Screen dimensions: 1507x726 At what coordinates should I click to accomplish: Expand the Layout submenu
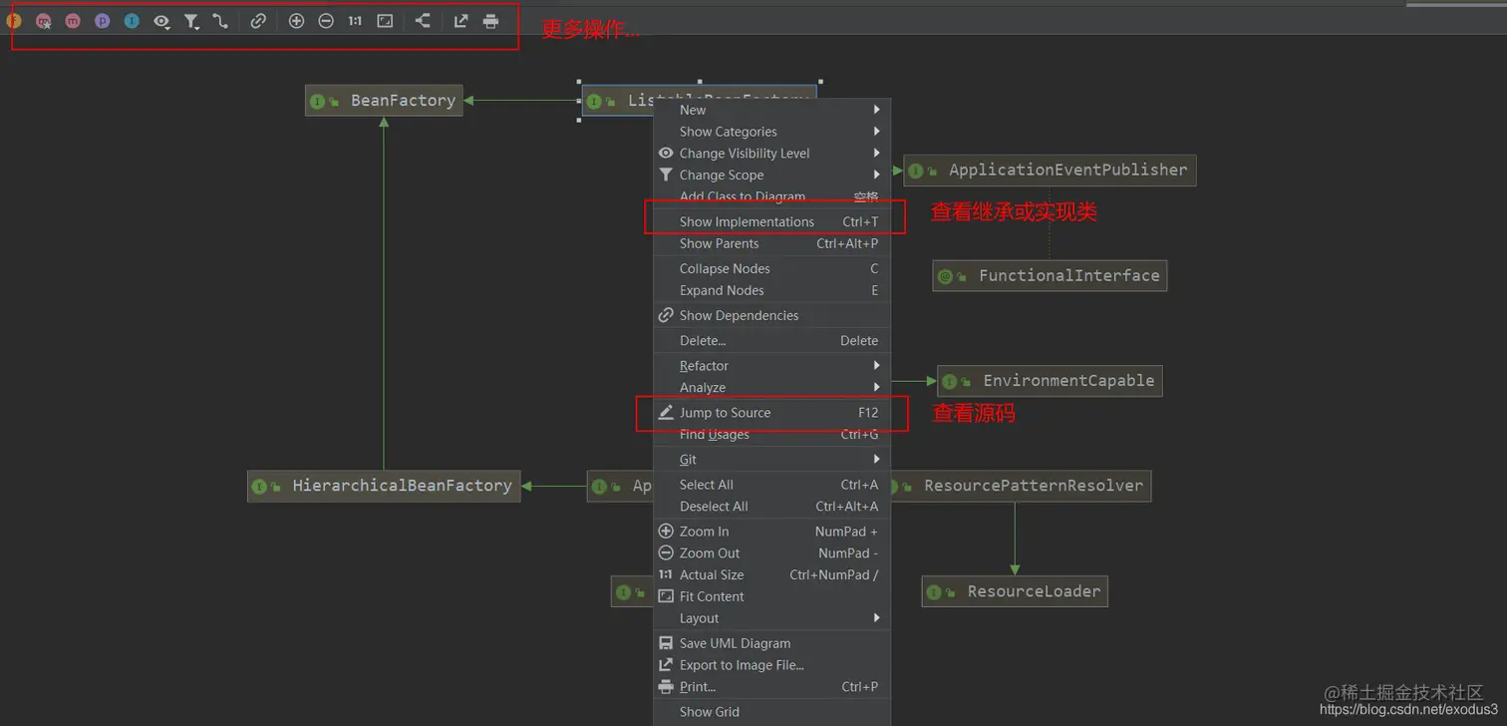coord(771,618)
